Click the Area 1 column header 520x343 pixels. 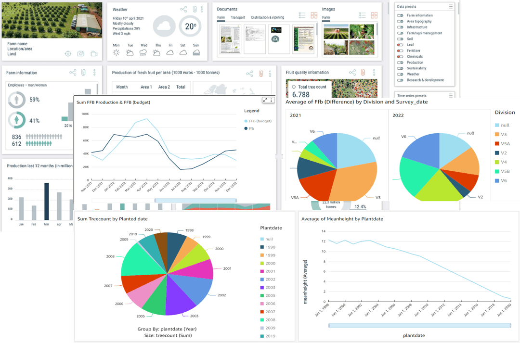coord(146,87)
